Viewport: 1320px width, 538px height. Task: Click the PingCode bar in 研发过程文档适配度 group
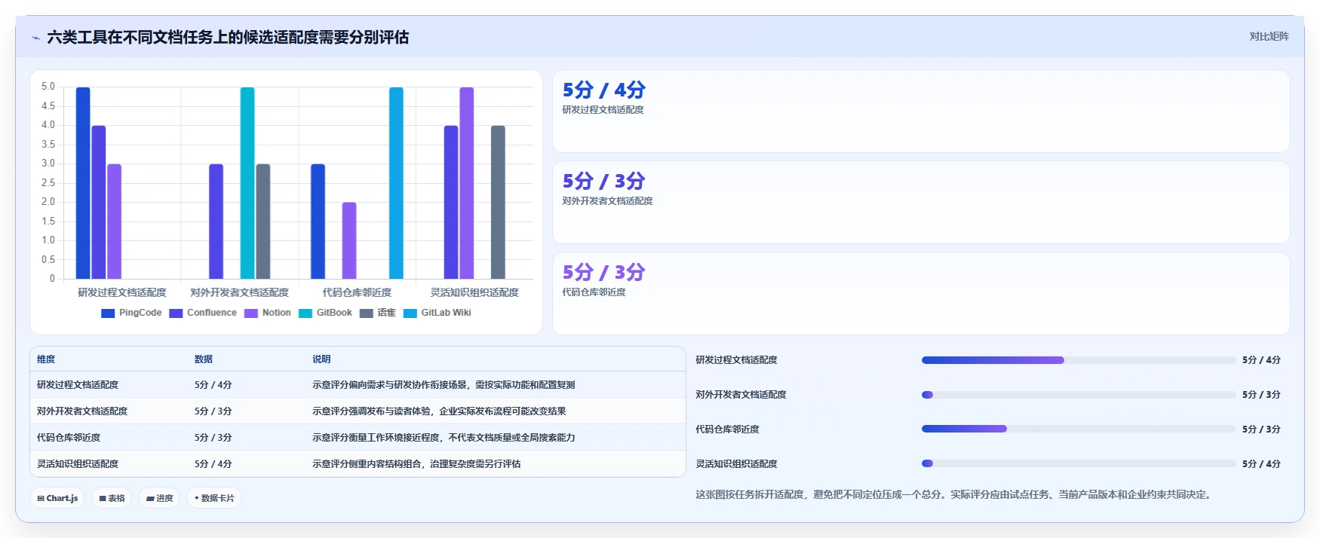(x=83, y=183)
